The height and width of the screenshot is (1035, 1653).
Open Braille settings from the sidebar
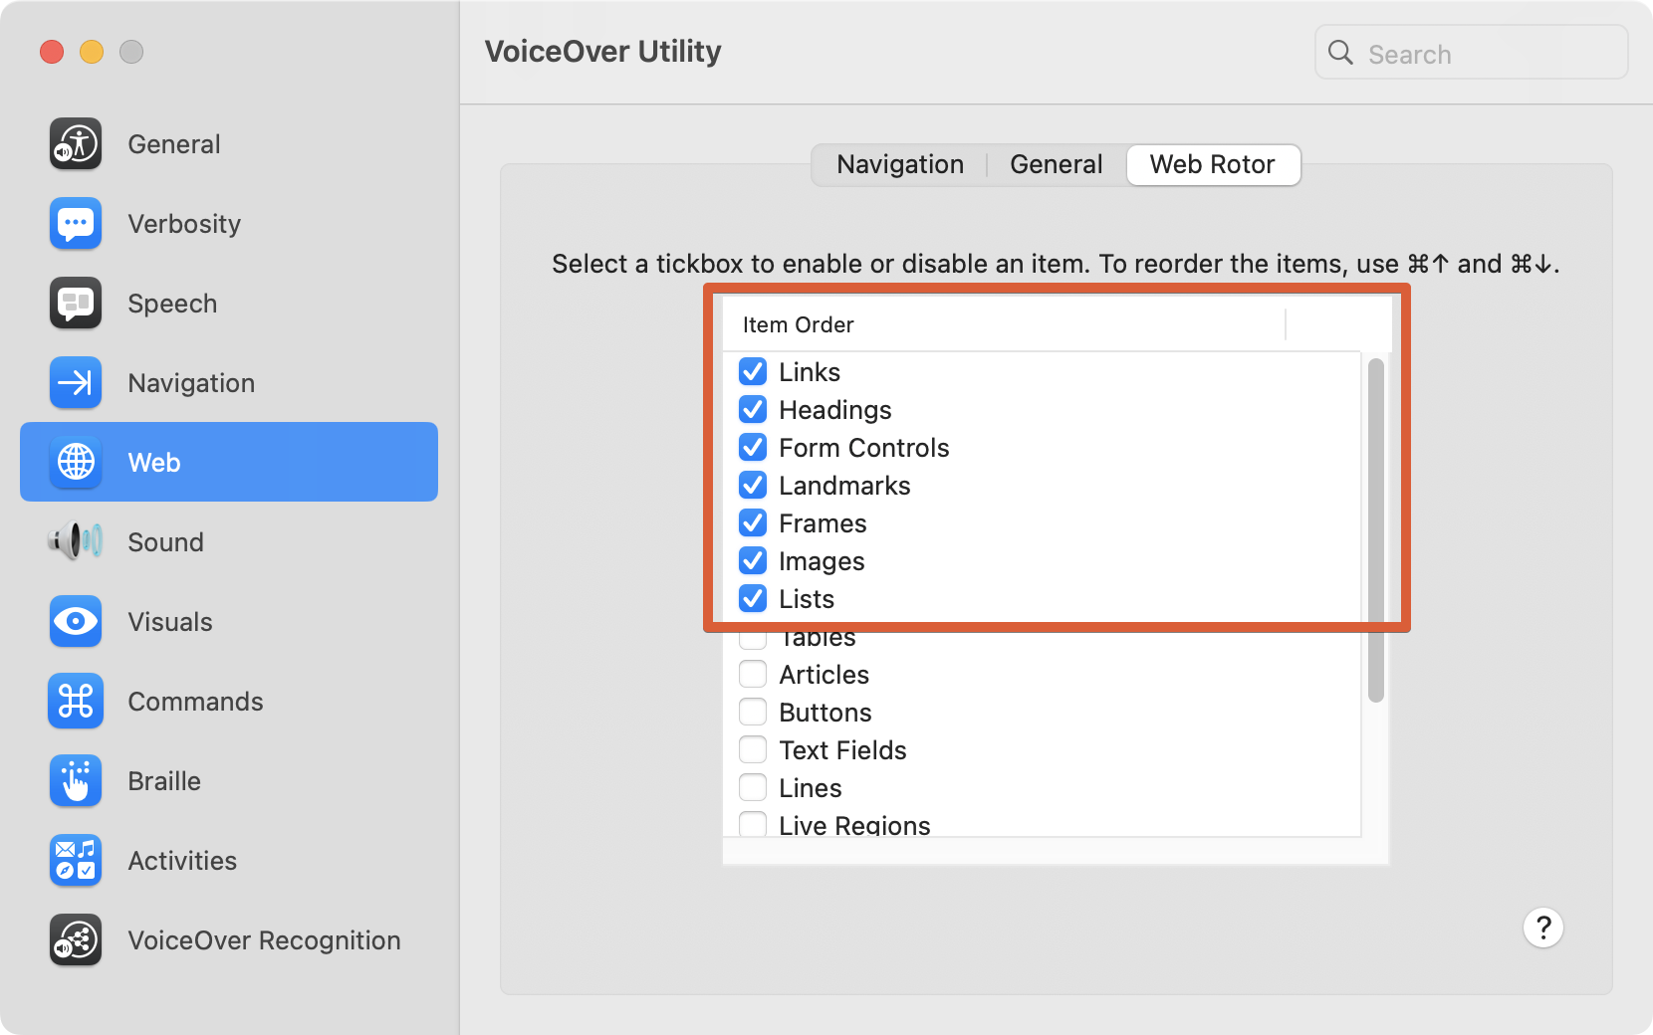click(75, 781)
